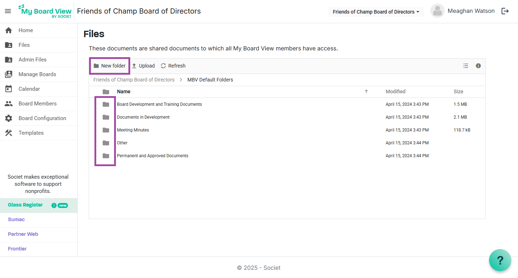This screenshot has width=518, height=278.
Task: Open the hamburger navigation menu
Action: click(x=8, y=11)
